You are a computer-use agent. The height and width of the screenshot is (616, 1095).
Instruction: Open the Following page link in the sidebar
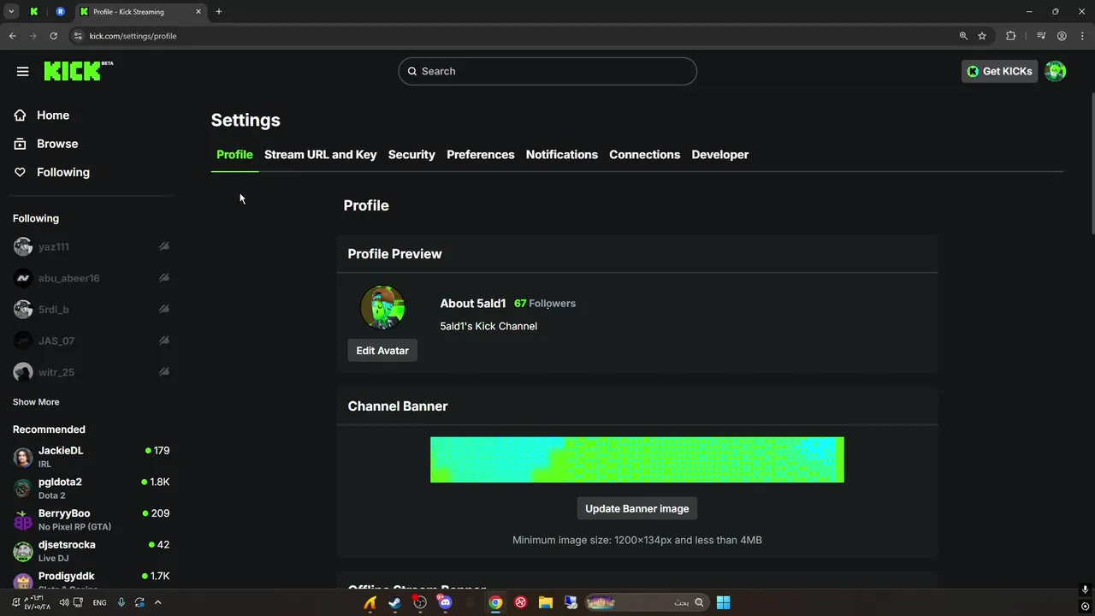click(x=63, y=172)
